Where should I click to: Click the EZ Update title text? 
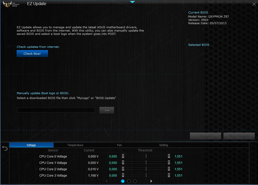(37, 4)
